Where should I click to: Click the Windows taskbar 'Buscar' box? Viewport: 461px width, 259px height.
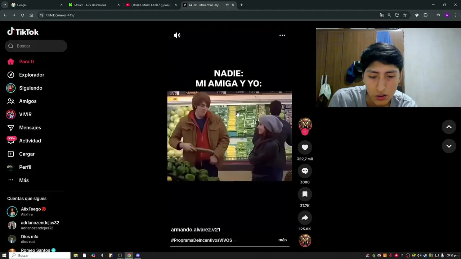(x=40, y=255)
